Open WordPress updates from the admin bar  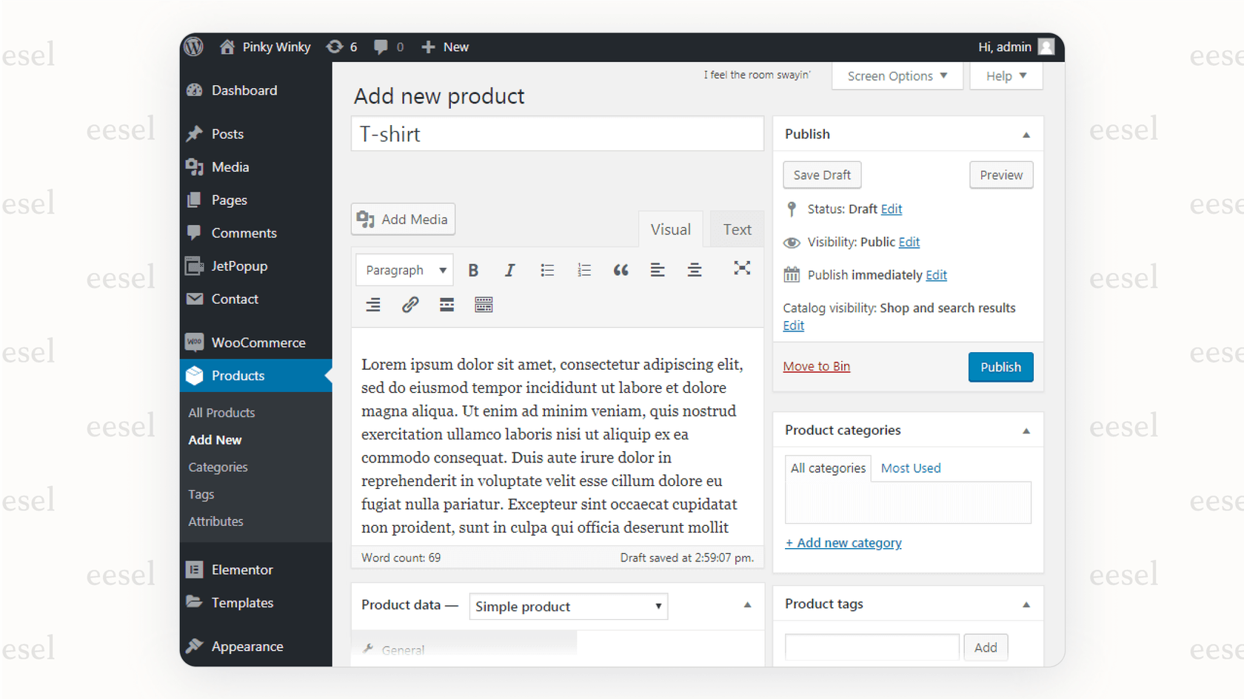coord(342,47)
